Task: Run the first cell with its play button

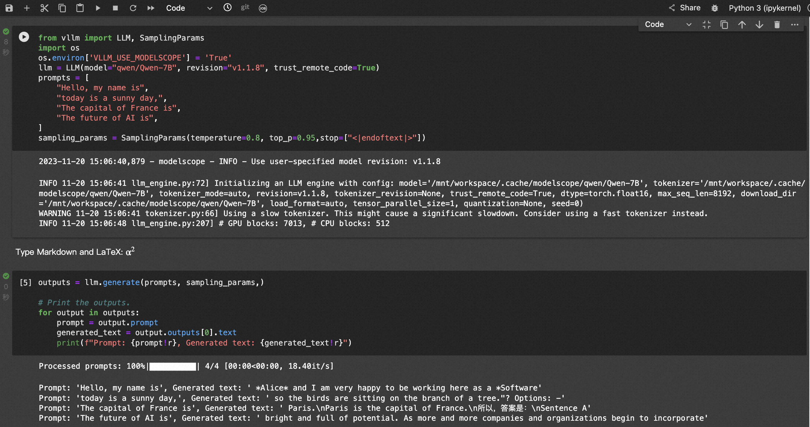Action: coord(24,37)
